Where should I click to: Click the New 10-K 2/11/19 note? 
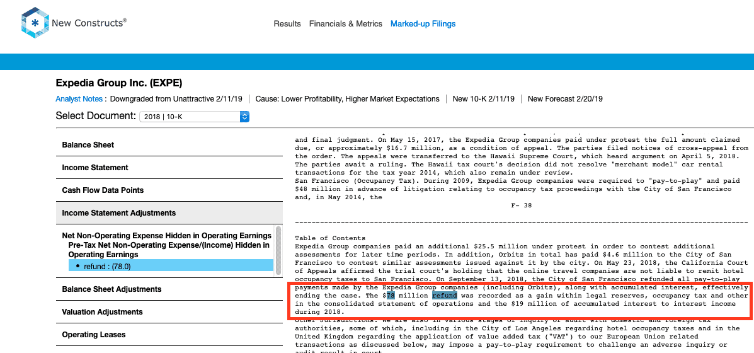pos(484,98)
